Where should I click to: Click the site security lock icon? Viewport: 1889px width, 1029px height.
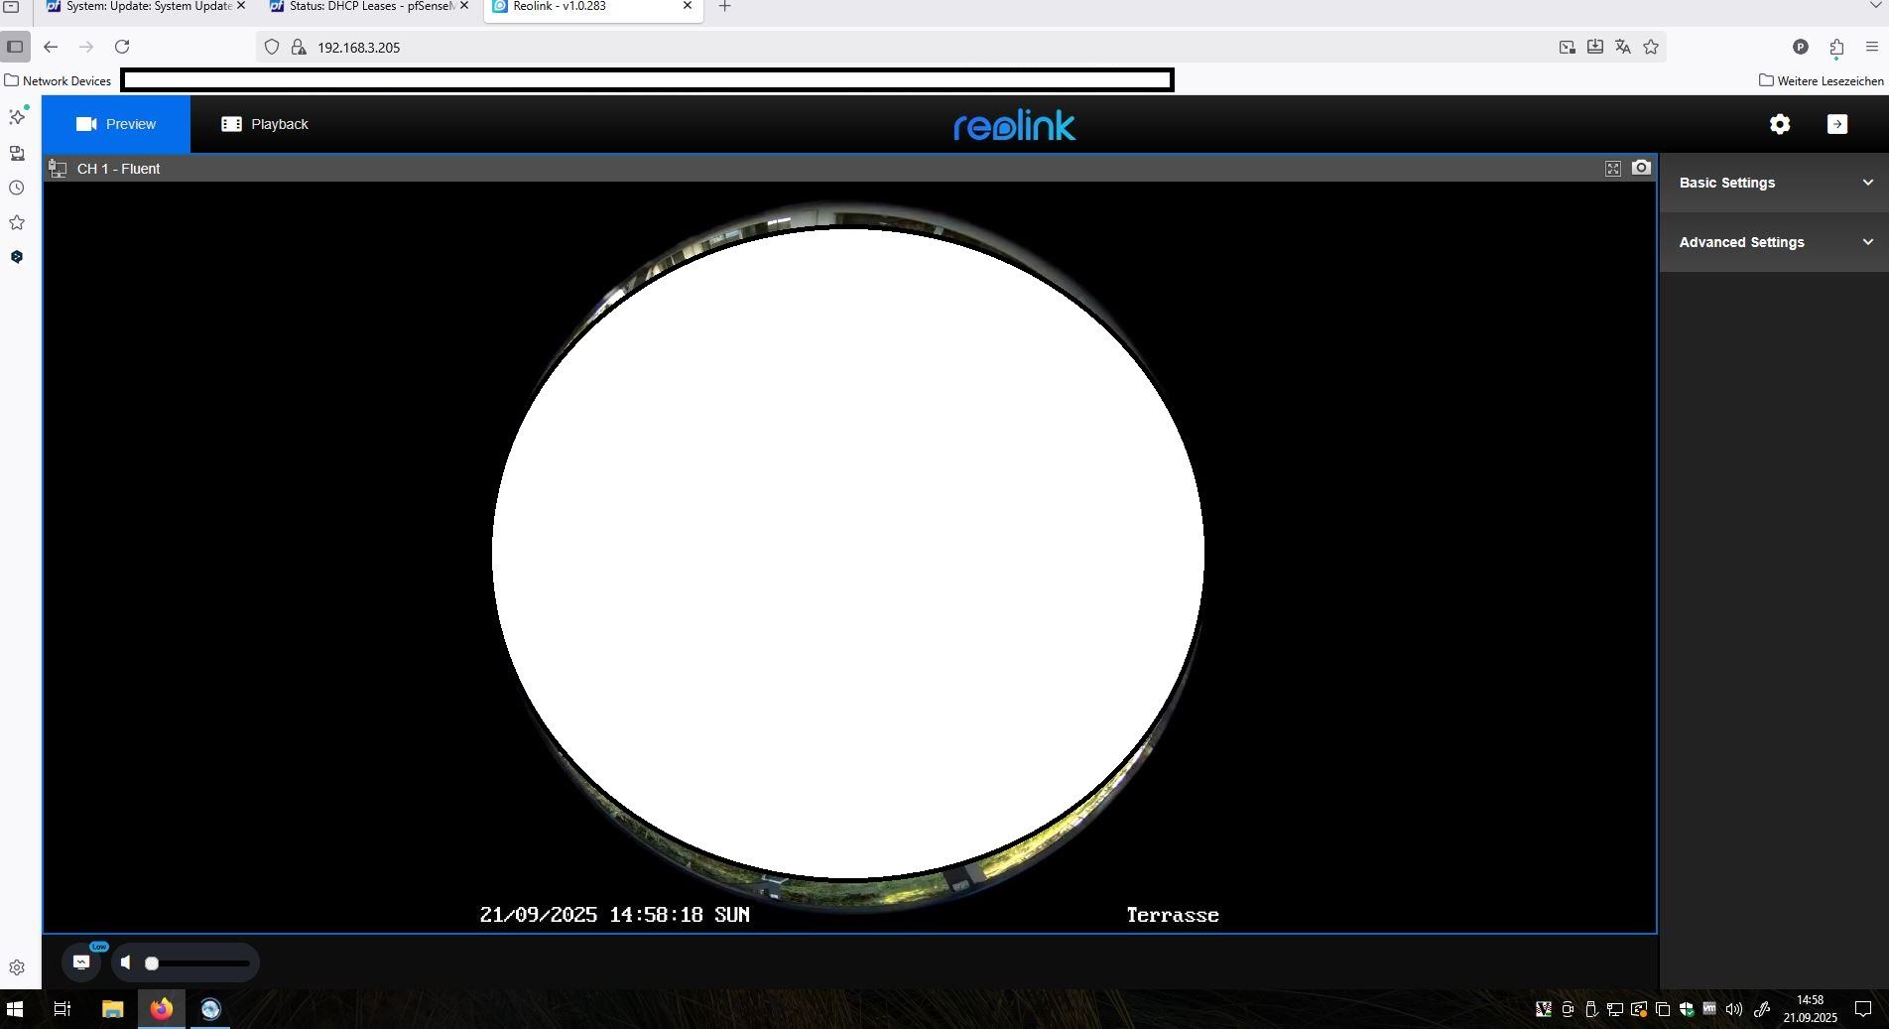click(x=298, y=47)
